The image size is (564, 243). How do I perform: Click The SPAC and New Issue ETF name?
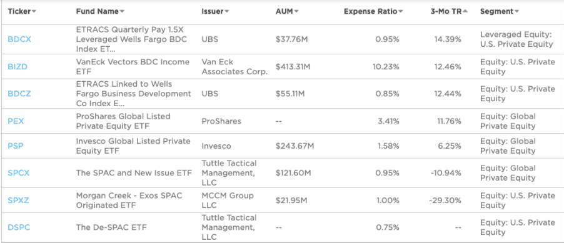pos(134,173)
